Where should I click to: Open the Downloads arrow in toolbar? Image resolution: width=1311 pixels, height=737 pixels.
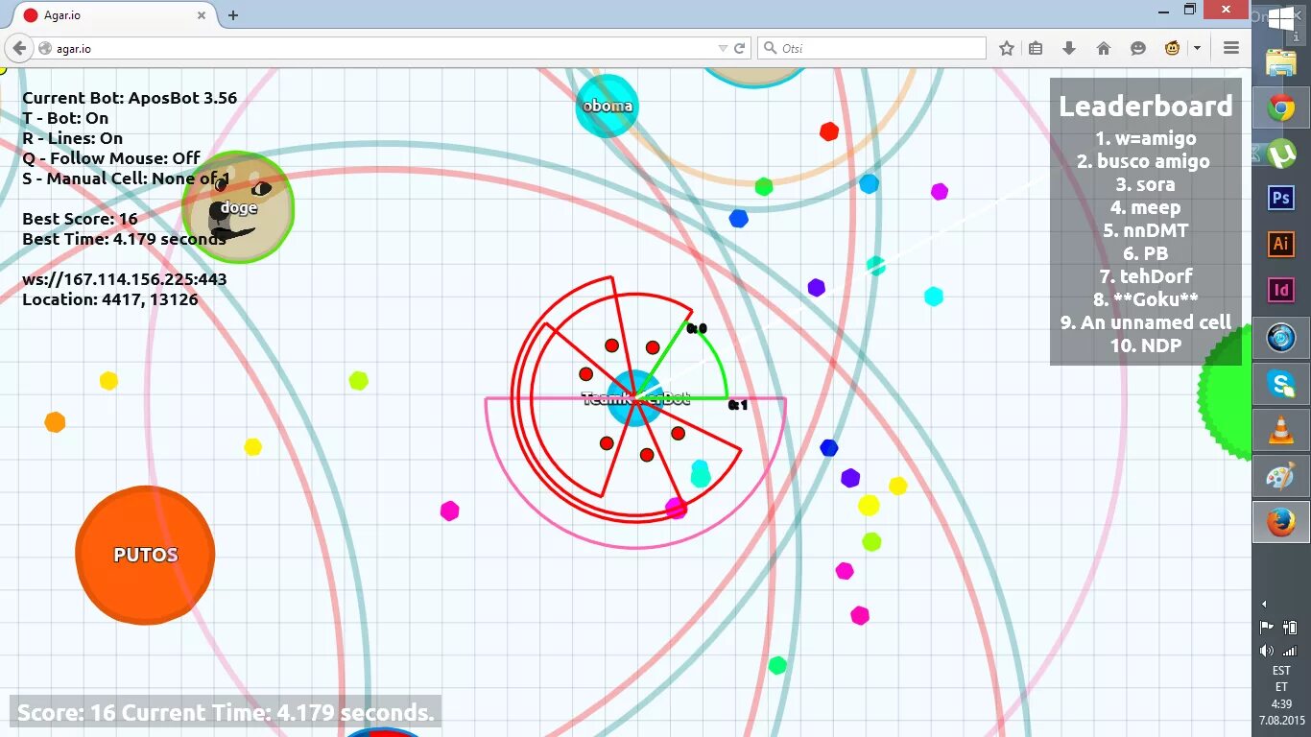pos(1068,48)
